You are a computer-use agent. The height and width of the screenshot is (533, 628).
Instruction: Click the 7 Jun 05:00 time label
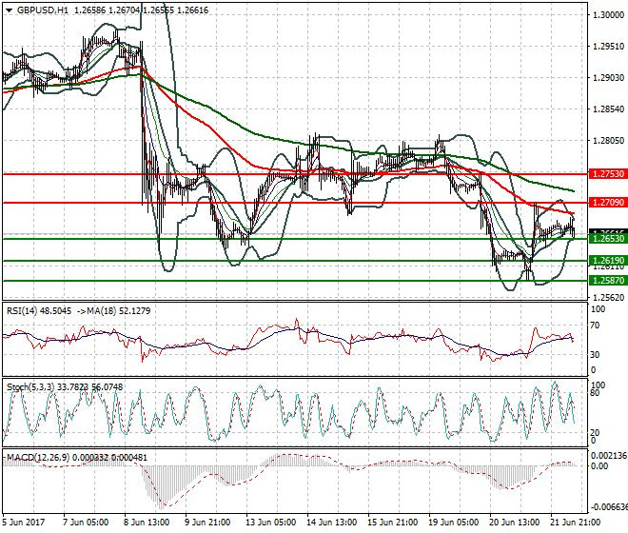point(86,523)
